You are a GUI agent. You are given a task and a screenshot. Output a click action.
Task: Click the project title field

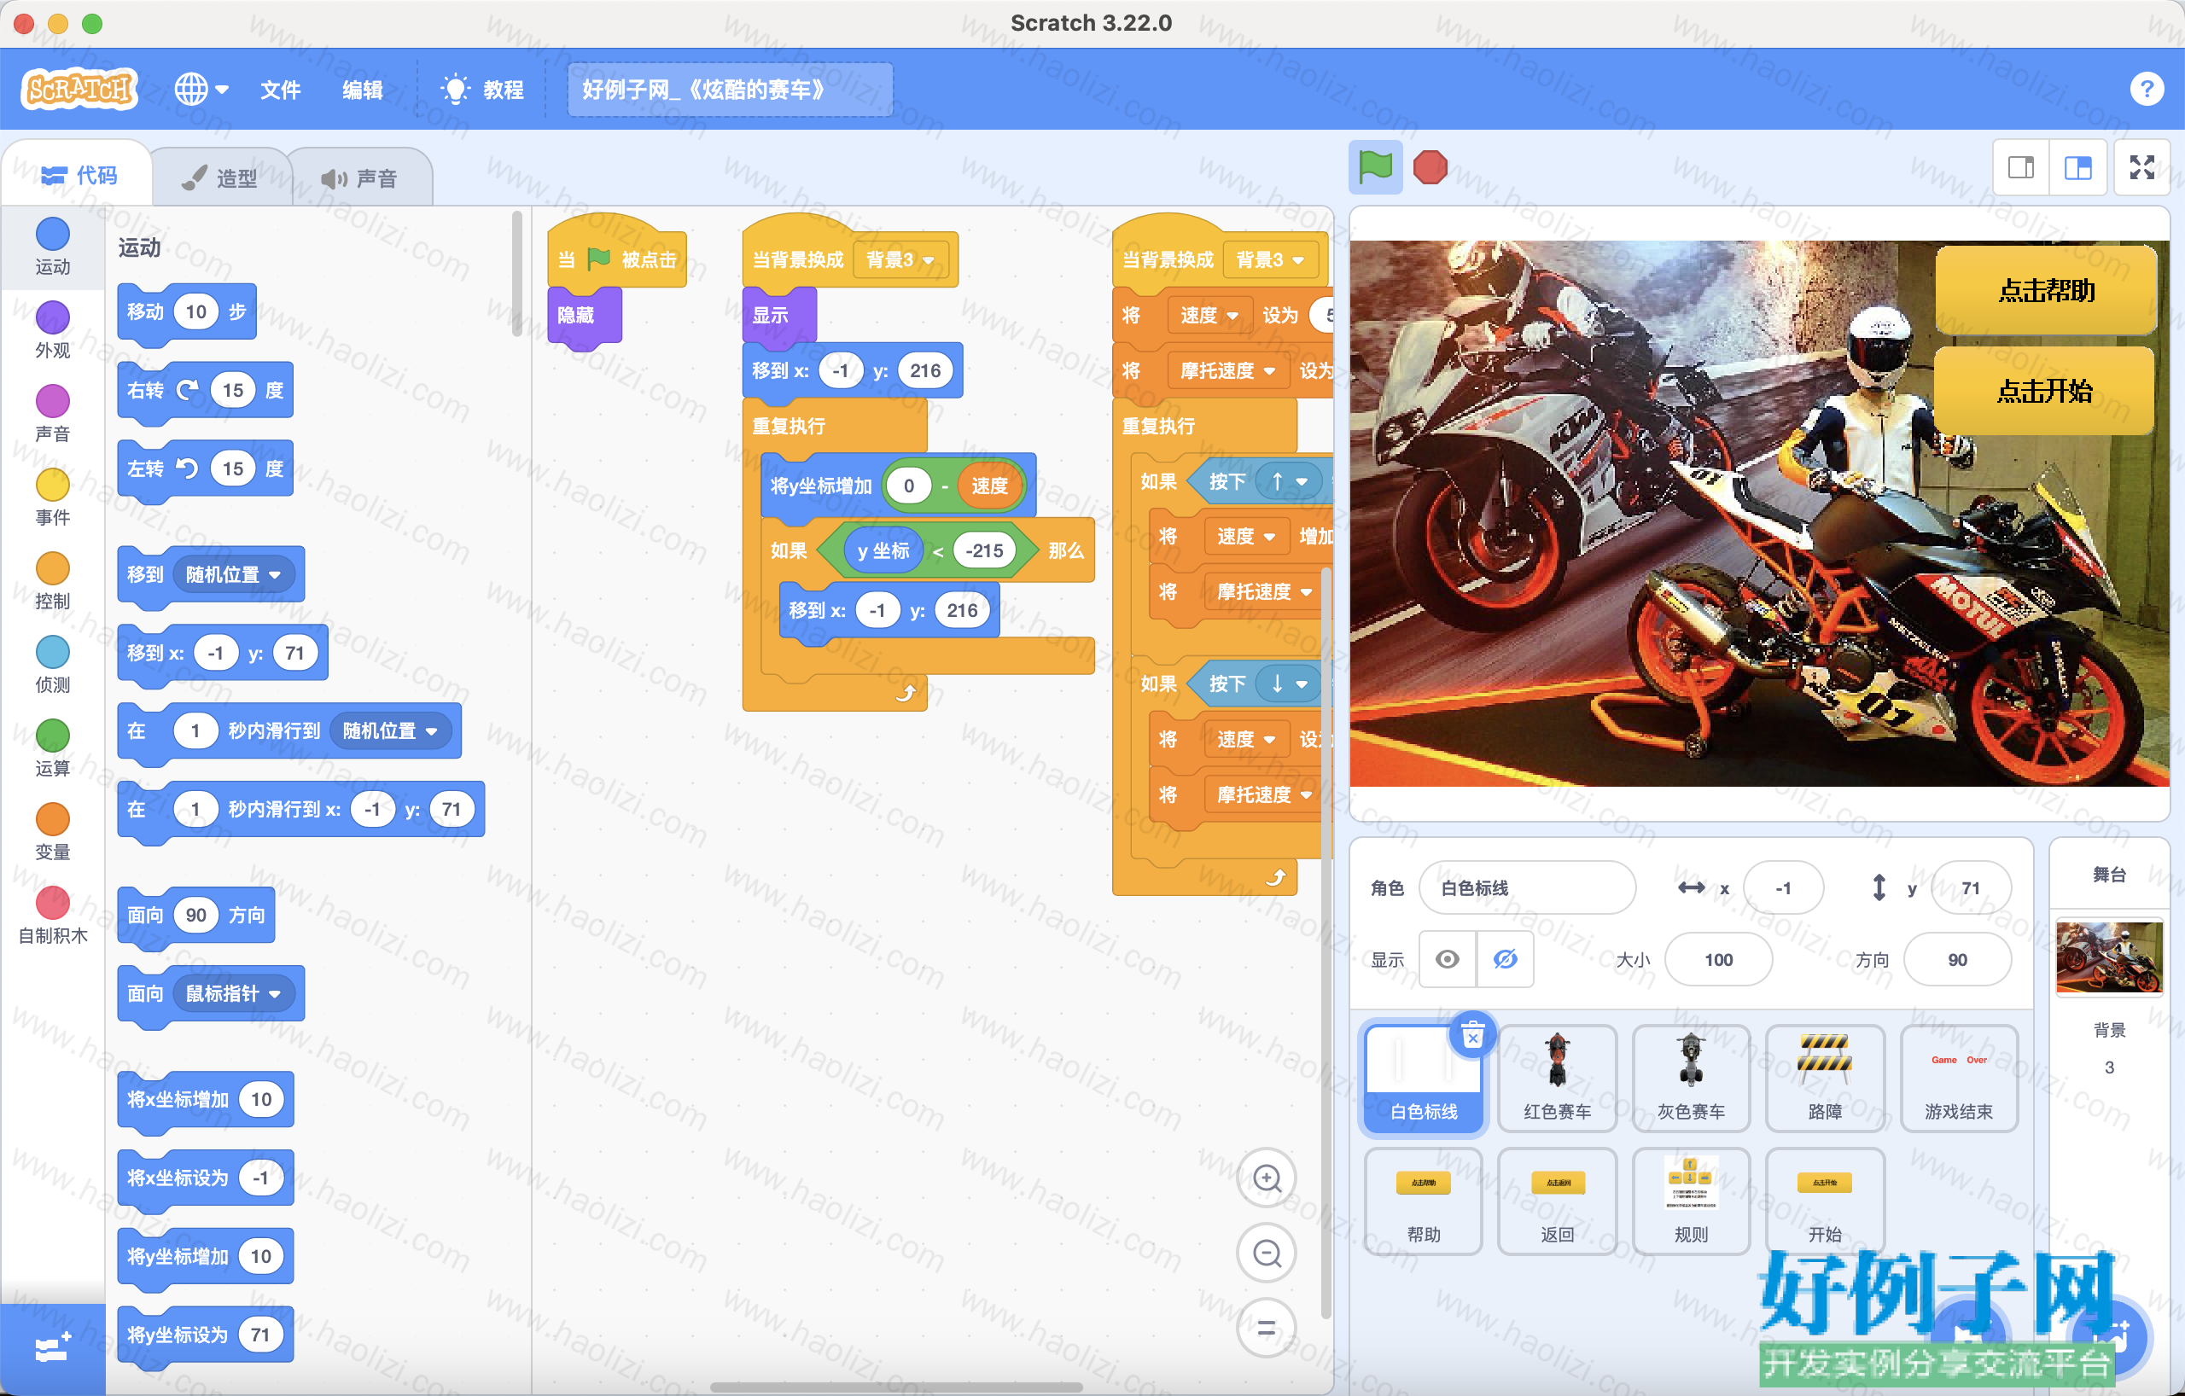(x=730, y=89)
